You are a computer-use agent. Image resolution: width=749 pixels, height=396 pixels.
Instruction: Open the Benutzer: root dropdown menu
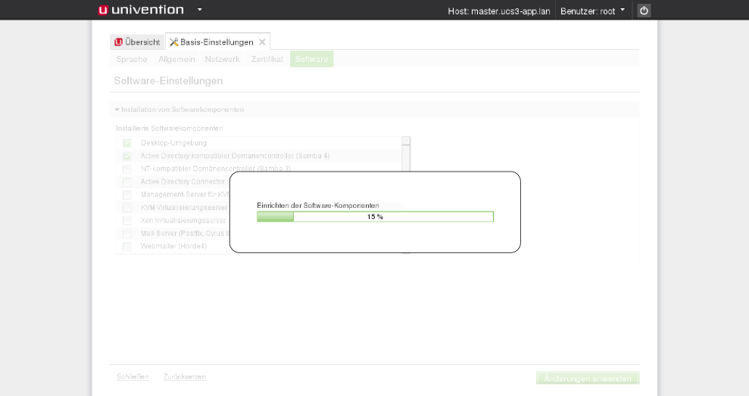[592, 11]
